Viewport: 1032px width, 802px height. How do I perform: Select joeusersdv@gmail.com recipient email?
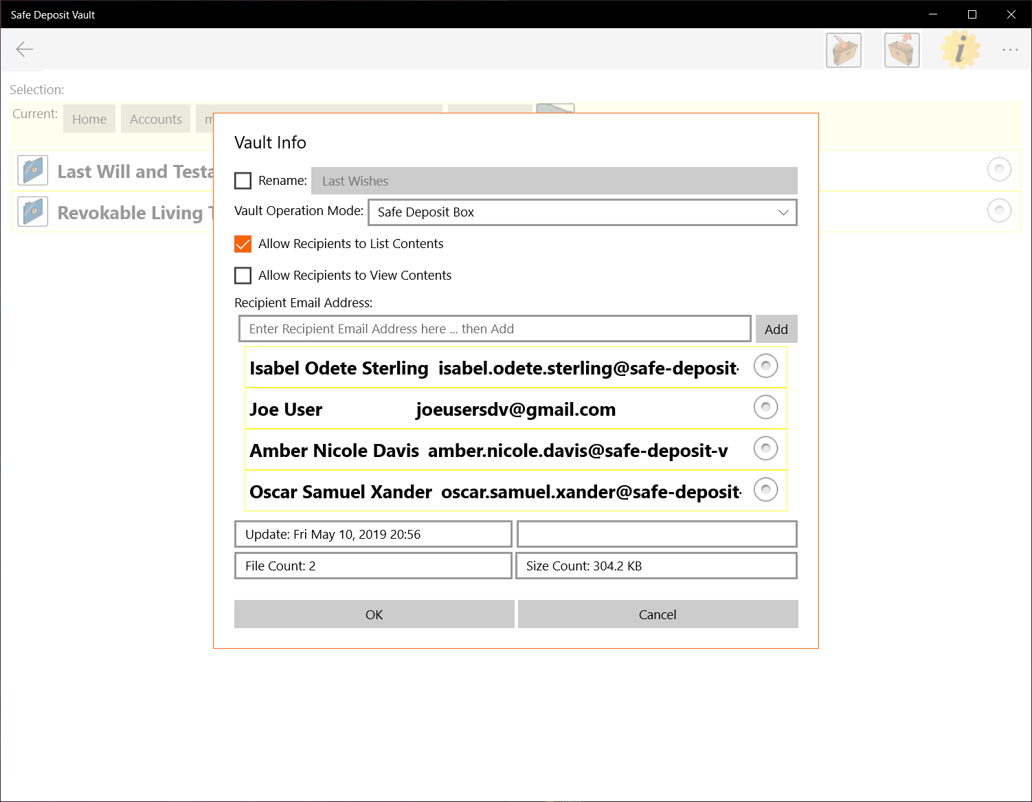(515, 410)
